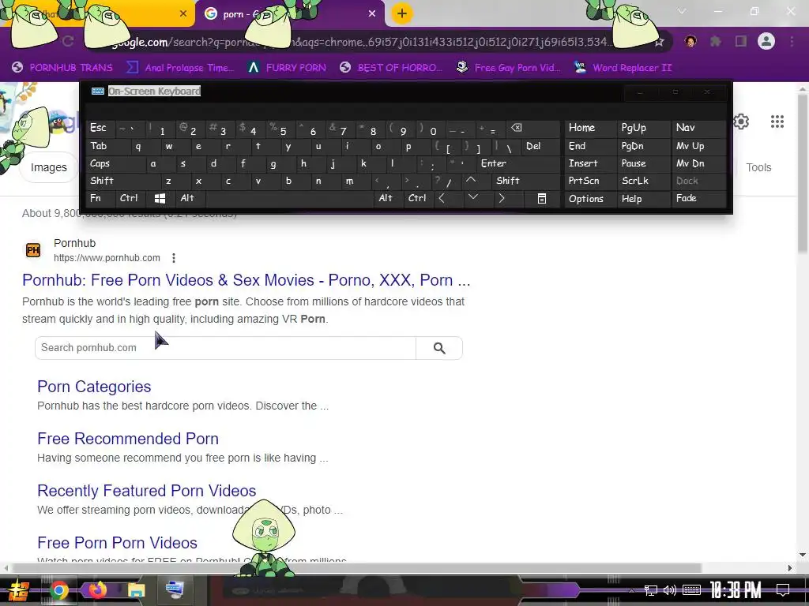Screen dimensions: 809x606
Task: Click the touch keyboard tray icon
Action: [691, 590]
